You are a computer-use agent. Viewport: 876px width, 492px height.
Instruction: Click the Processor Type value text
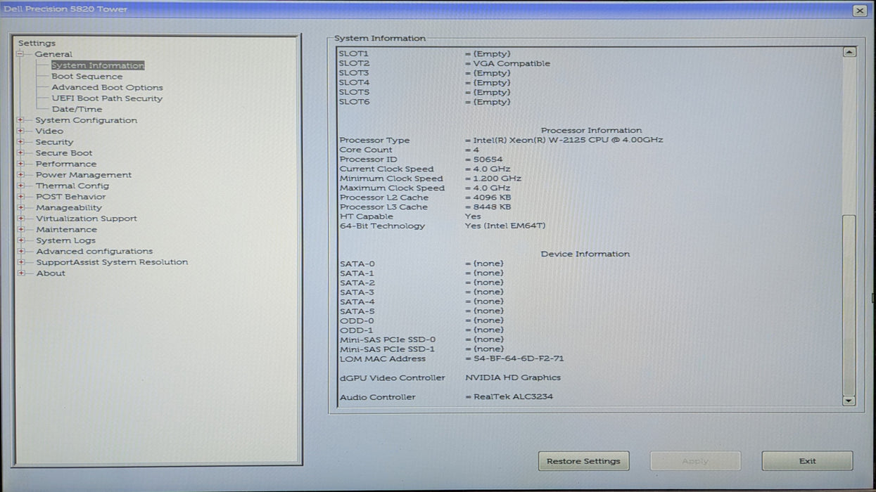[568, 140]
